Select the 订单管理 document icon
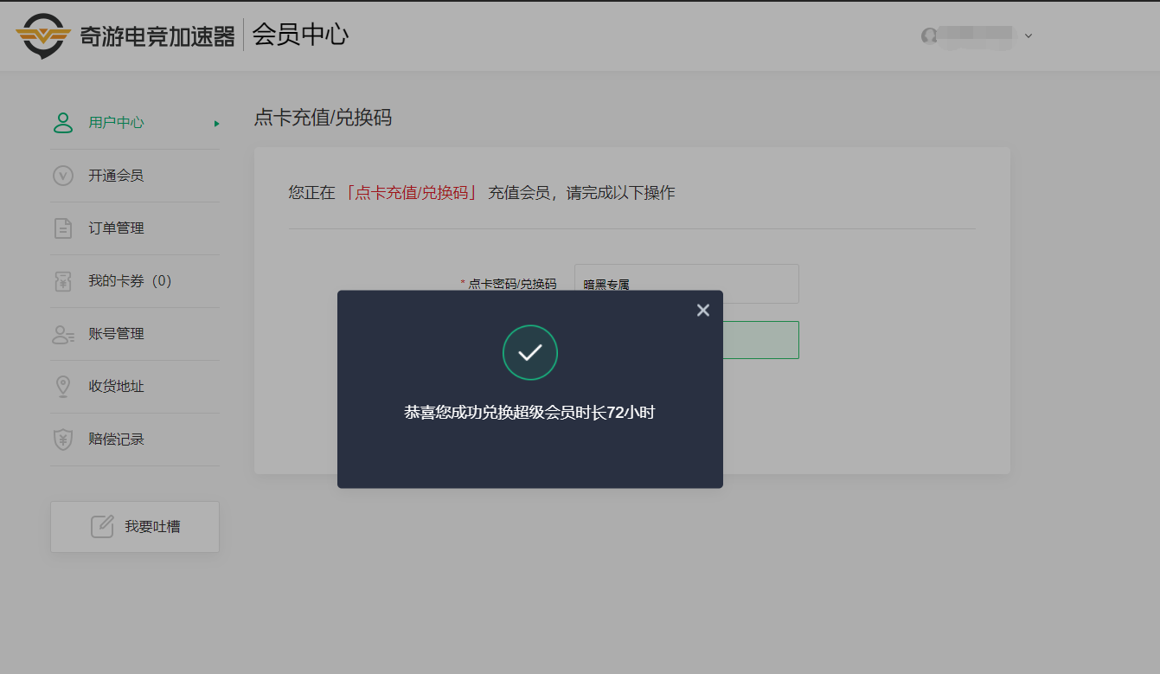This screenshot has height=674, width=1160. (63, 228)
